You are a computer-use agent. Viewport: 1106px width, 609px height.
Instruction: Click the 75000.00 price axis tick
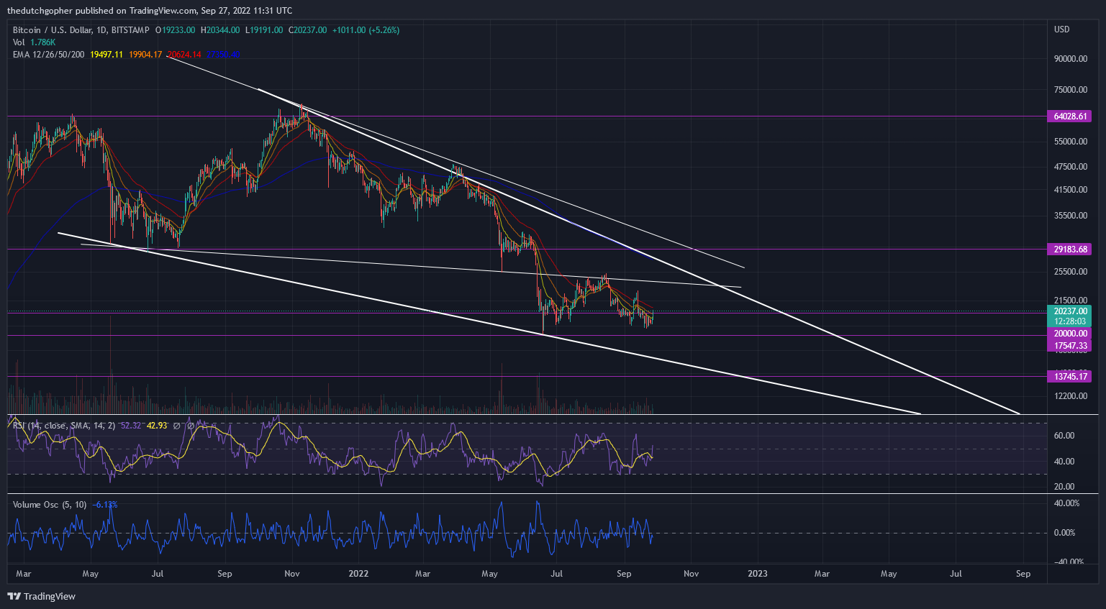pos(1071,90)
